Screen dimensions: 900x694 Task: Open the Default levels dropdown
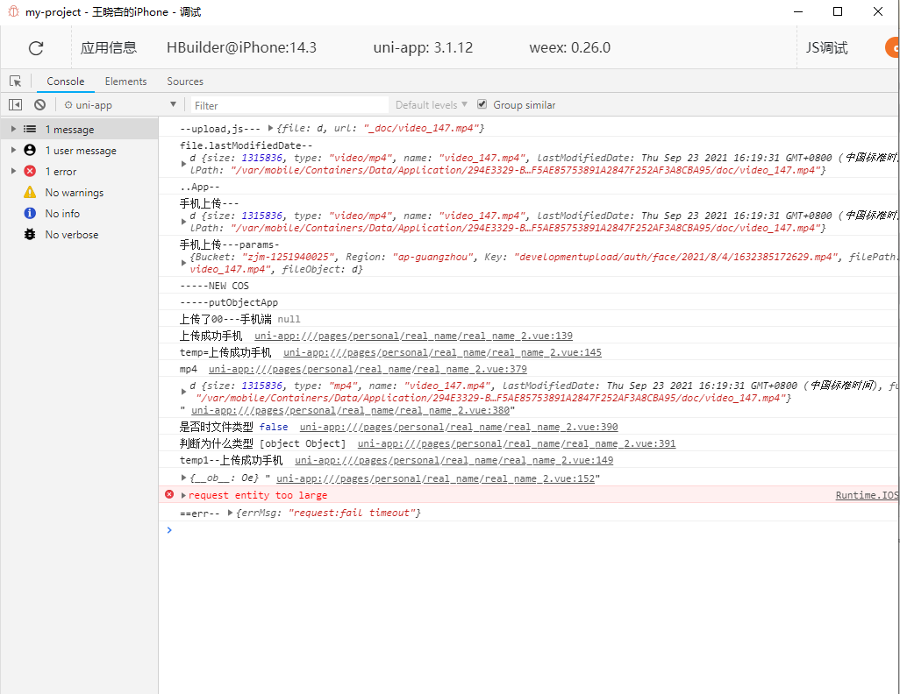tap(431, 105)
